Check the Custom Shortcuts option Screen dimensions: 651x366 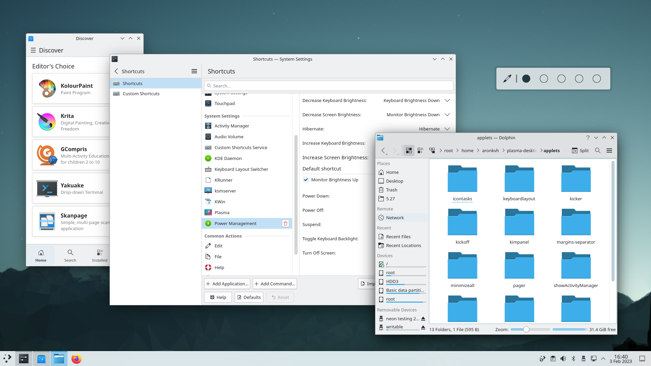(141, 94)
